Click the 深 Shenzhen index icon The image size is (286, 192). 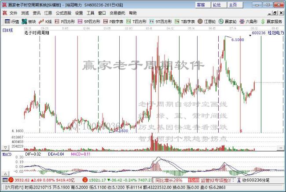(85, 180)
